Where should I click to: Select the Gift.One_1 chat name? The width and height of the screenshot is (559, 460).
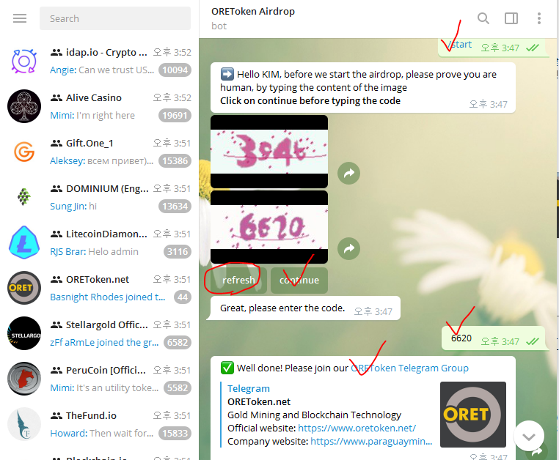[89, 143]
